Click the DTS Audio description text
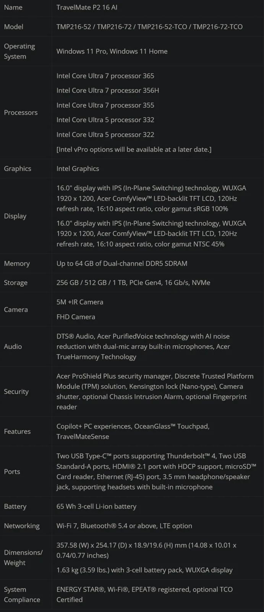The height and width of the screenshot is (612, 264). pyautogui.click(x=143, y=347)
